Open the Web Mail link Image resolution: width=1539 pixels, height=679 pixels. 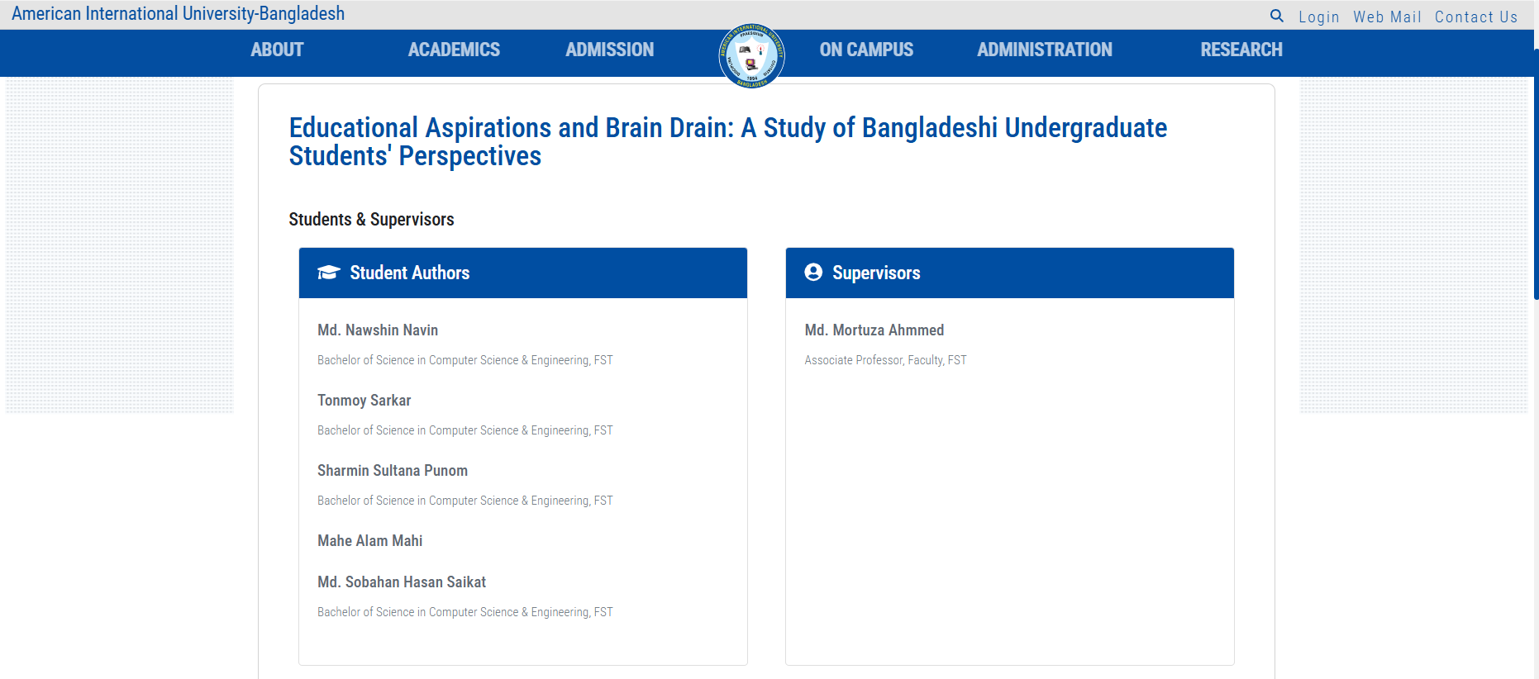[1387, 17]
